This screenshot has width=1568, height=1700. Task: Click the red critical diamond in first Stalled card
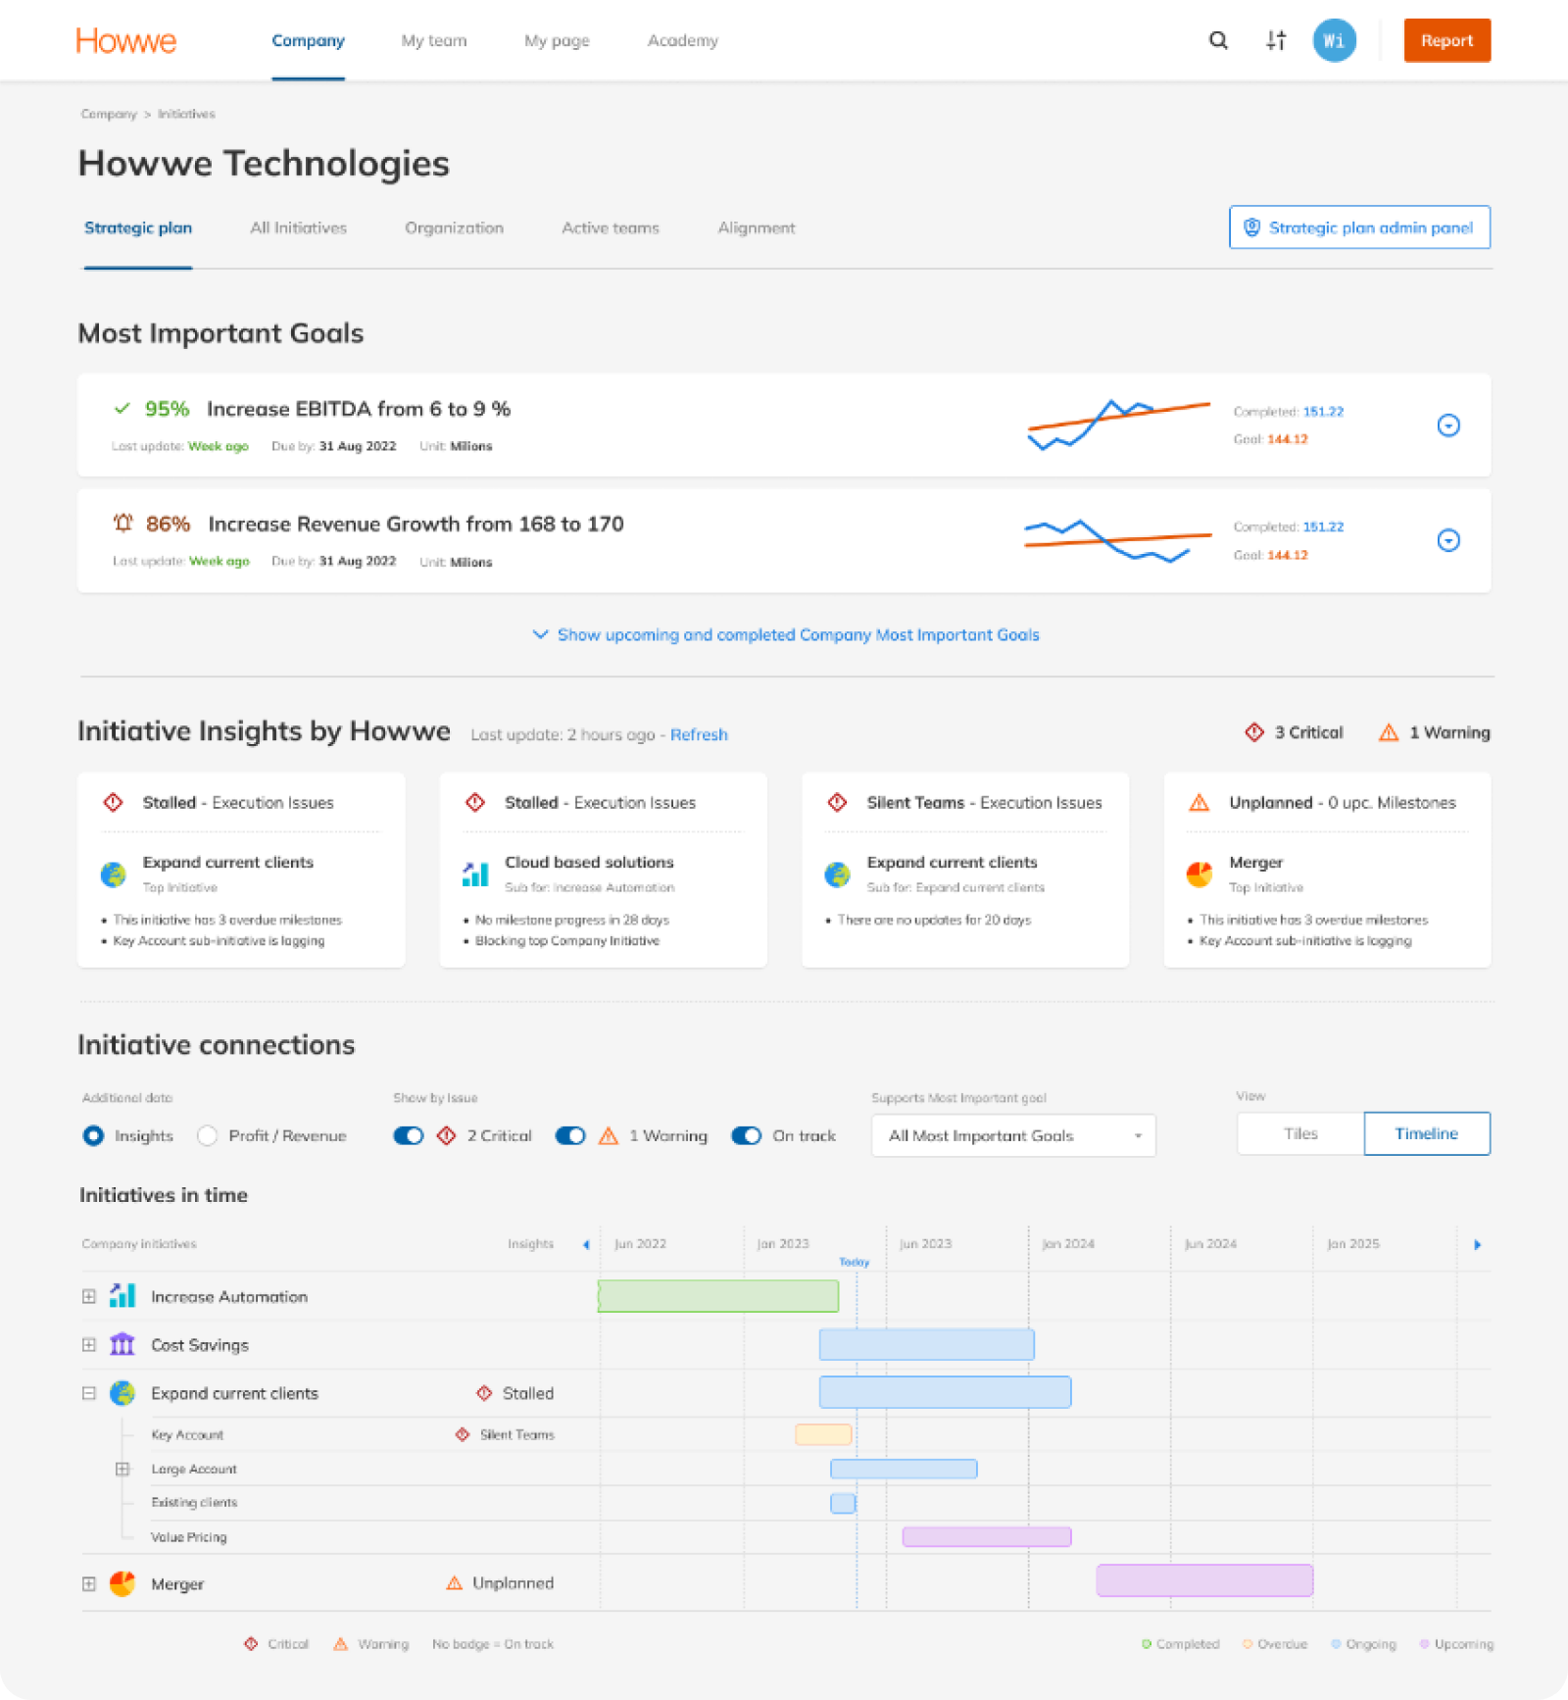[x=113, y=802]
